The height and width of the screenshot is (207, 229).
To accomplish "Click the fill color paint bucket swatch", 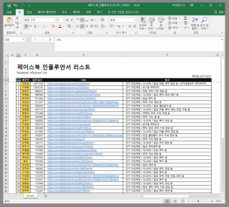I will tap(53, 26).
